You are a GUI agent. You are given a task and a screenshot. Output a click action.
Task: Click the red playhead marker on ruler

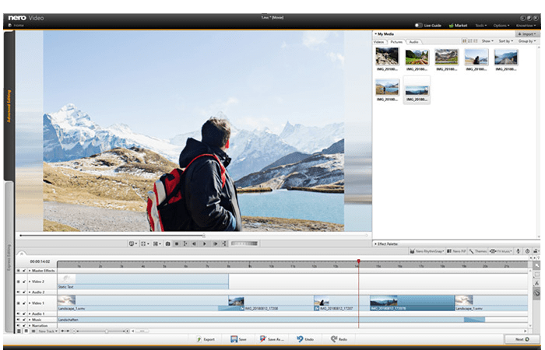pos(358,261)
